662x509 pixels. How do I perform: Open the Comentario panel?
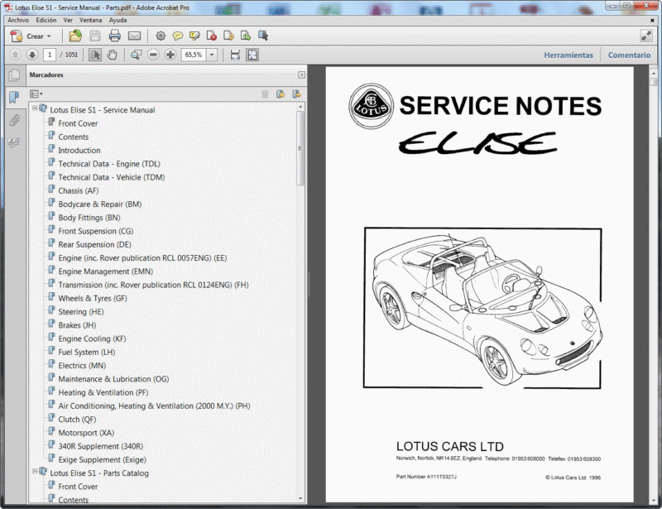click(x=629, y=55)
